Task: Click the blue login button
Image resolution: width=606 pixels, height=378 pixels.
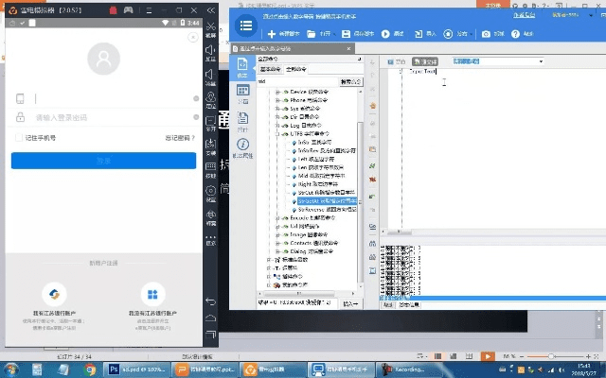Action: [103, 161]
